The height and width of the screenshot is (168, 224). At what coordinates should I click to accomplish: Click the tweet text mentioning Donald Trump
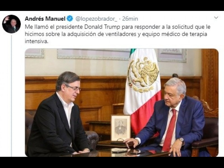click(118, 34)
